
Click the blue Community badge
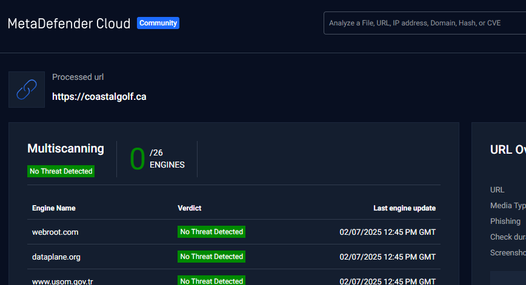pos(158,23)
